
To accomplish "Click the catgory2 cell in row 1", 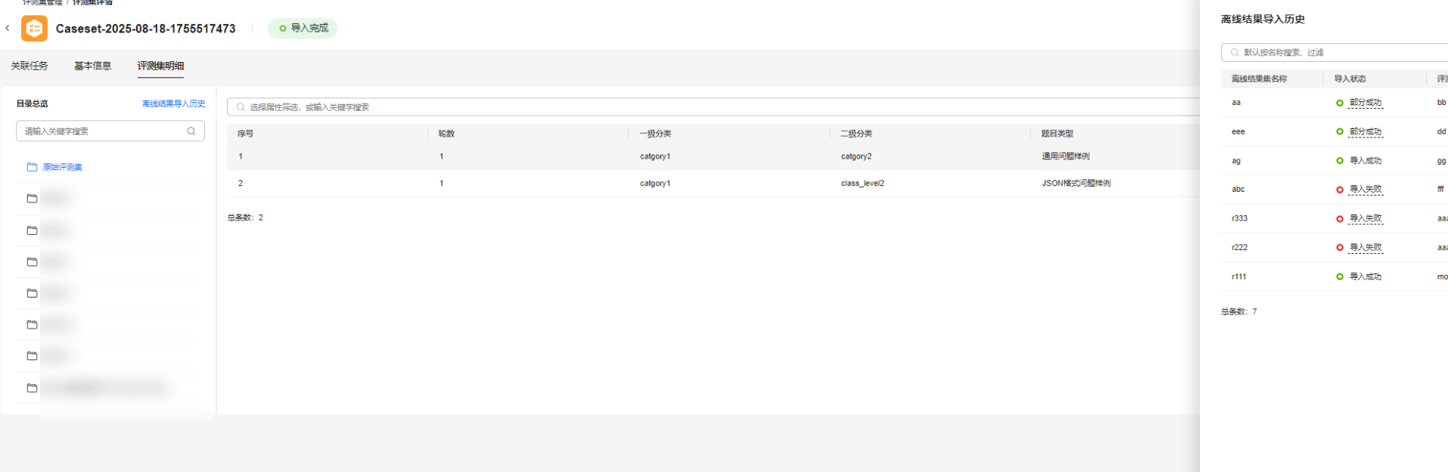I will [856, 156].
